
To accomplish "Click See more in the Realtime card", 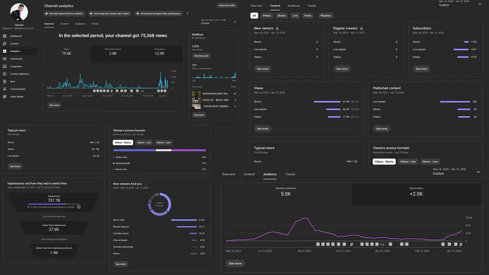I will pos(199,115).
